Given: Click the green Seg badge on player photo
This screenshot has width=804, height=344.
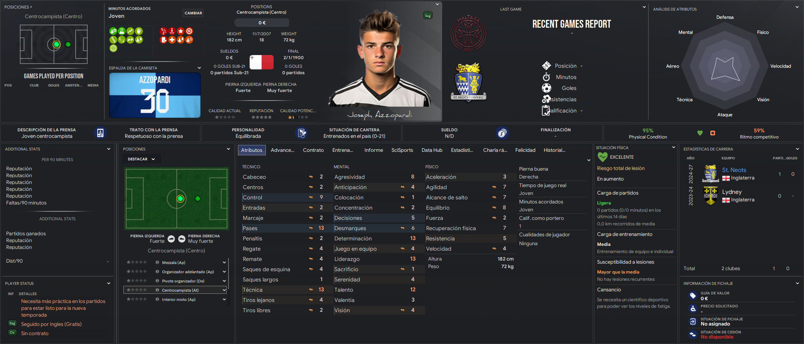Looking at the screenshot, I should click(x=428, y=16).
